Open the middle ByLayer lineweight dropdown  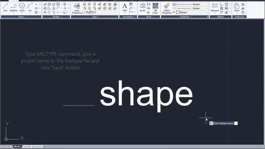tap(207, 8)
